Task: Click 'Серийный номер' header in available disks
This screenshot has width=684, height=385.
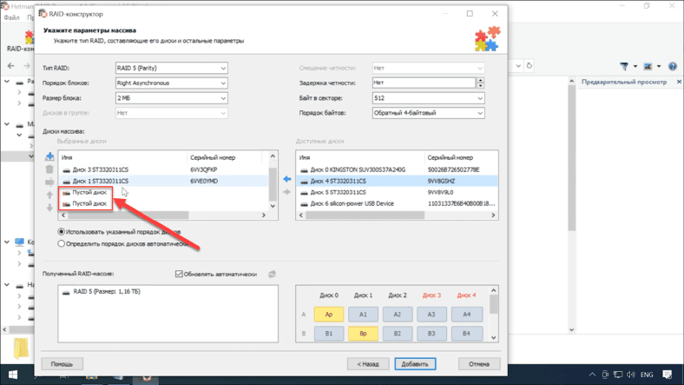Action: point(461,157)
